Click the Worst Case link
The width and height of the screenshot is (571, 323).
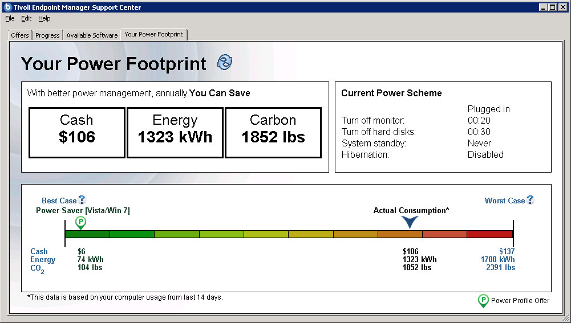504,201
